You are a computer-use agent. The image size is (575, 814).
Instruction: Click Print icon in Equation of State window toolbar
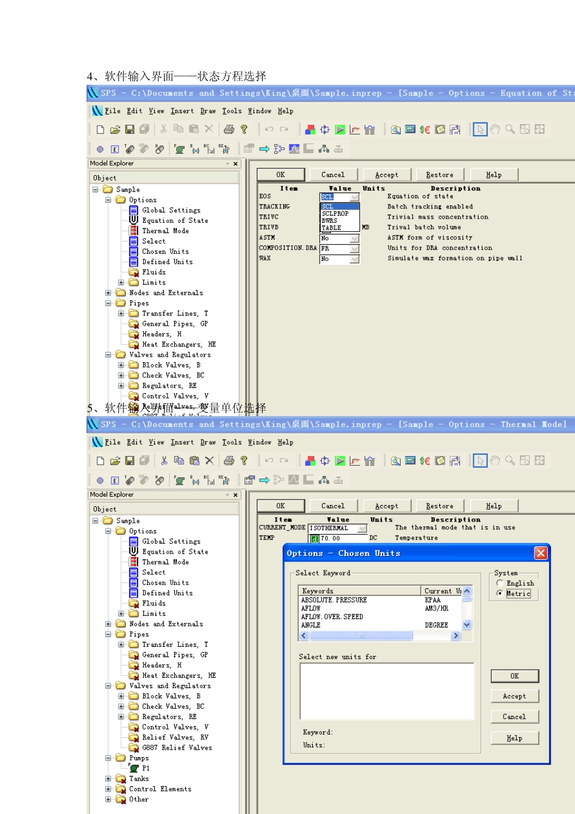click(229, 130)
